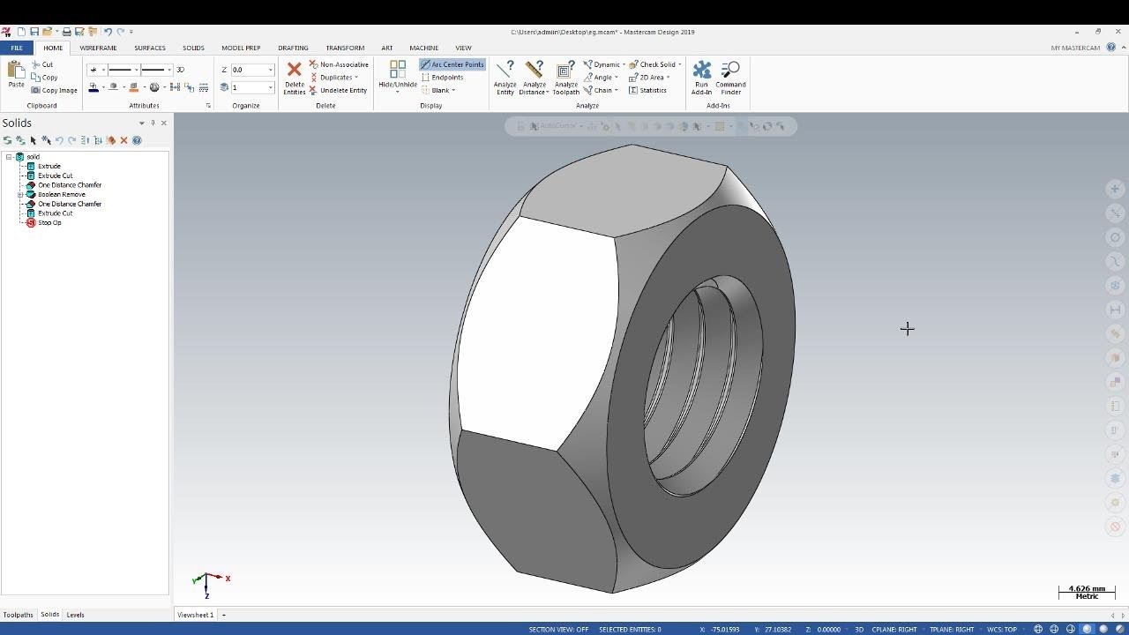Select the first Extrude operation in tree
Screen dimensions: 1129x635
click(x=49, y=166)
